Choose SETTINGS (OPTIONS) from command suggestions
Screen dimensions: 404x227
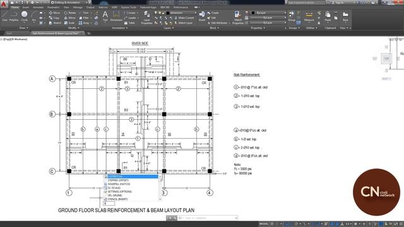click(131, 192)
